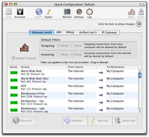Click the To Destination column header
This screenshot has width=149, height=137.
[x=122, y=67]
